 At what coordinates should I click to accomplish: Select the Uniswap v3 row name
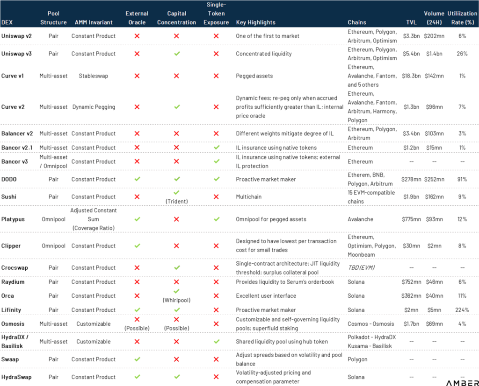click(x=16, y=54)
